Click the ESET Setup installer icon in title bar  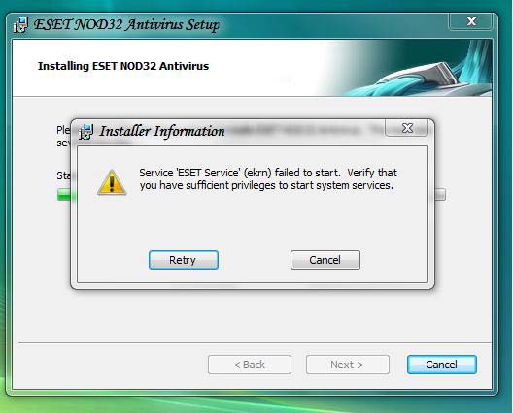point(20,25)
